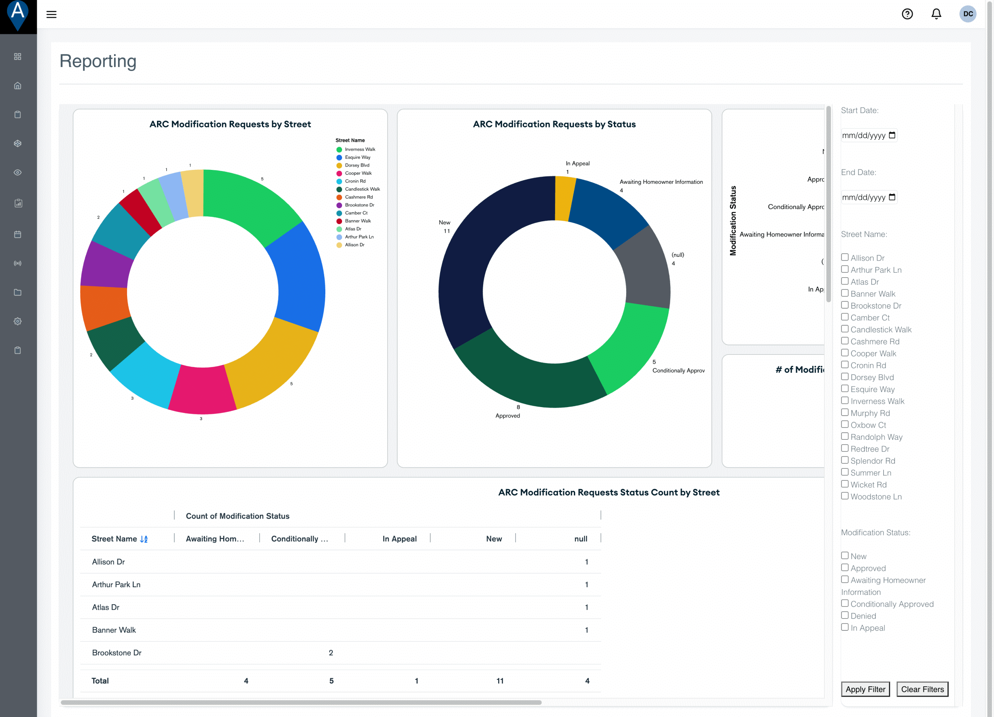Viewport: 994px width, 717px height.
Task: Click the Clear Filters button
Action: [922, 689]
